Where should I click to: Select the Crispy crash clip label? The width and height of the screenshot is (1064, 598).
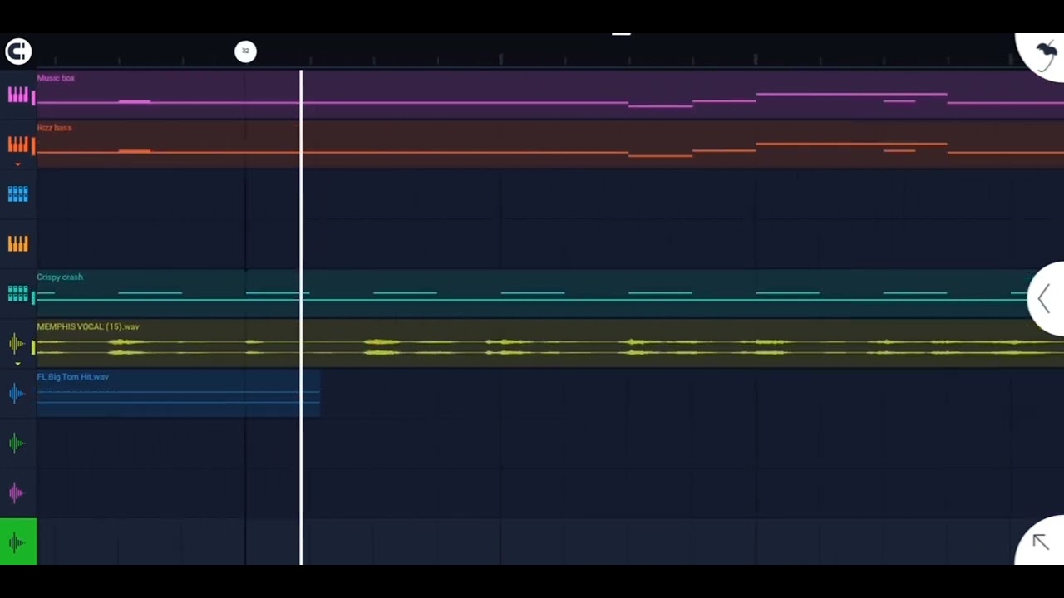tap(60, 277)
